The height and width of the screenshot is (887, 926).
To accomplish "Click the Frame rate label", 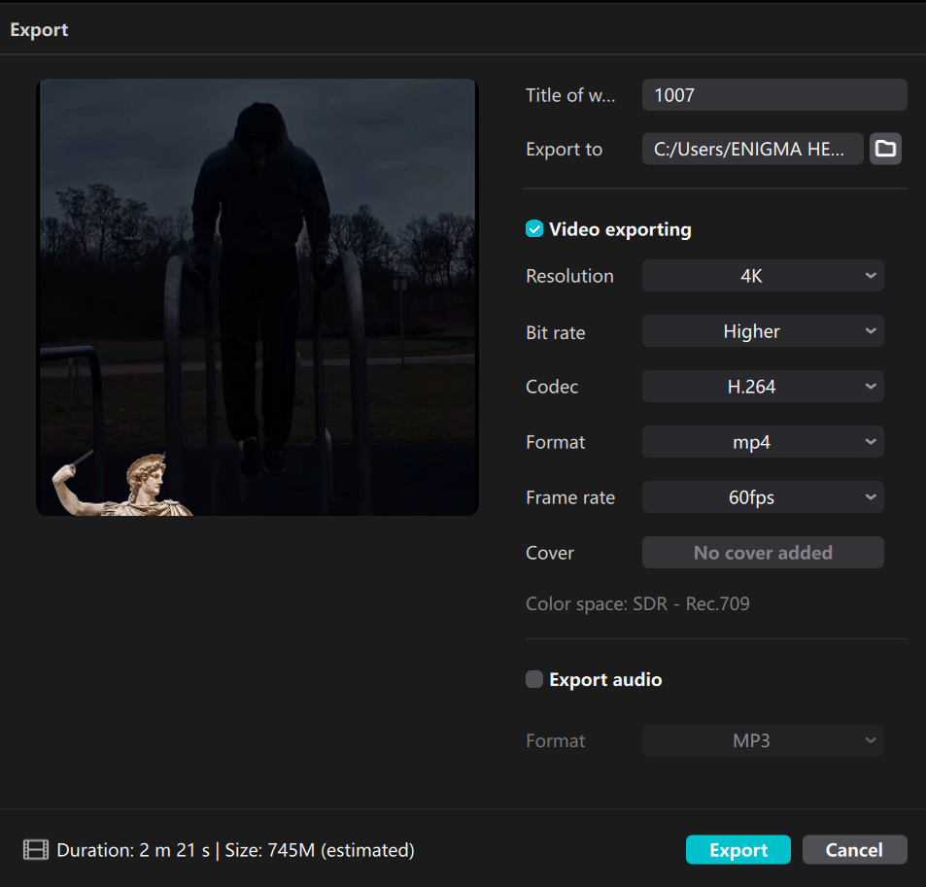I will pos(570,497).
